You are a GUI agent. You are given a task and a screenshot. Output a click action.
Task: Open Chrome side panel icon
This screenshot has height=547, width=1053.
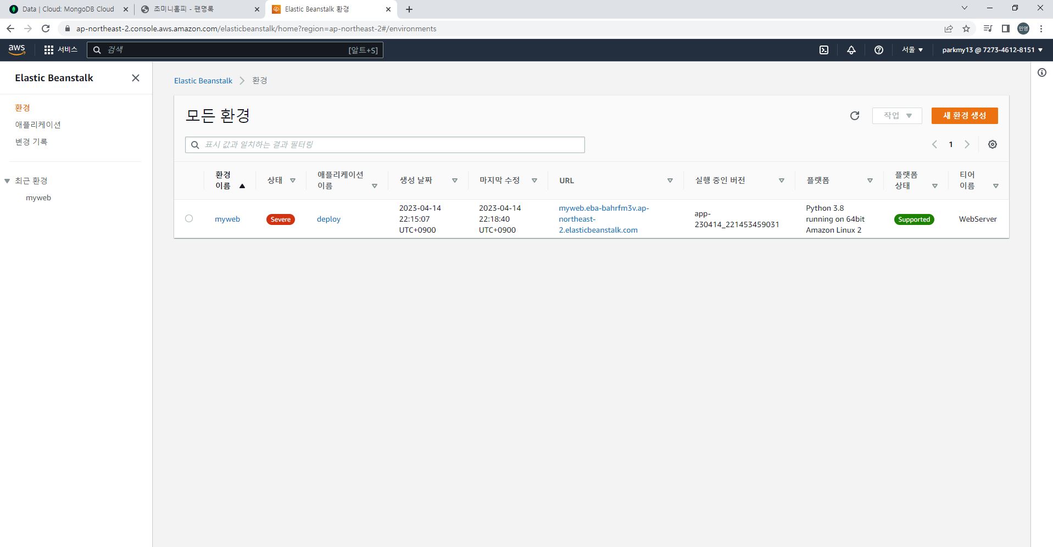(1006, 29)
